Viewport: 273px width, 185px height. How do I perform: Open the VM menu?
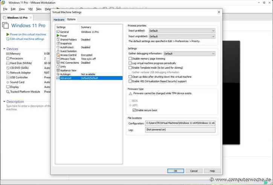[x=31, y=9]
